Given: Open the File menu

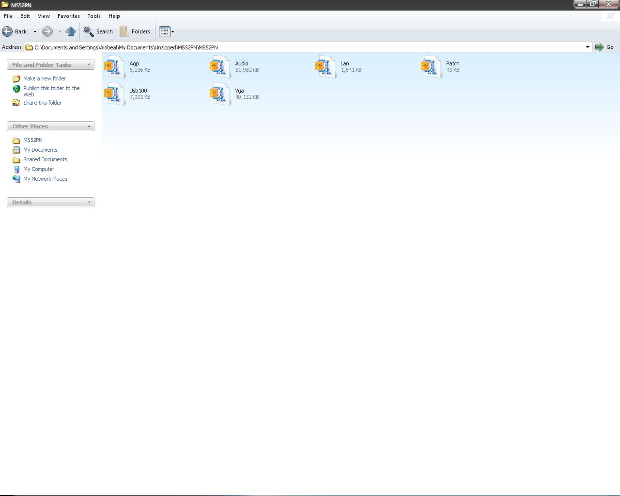Looking at the screenshot, I should 8,16.
